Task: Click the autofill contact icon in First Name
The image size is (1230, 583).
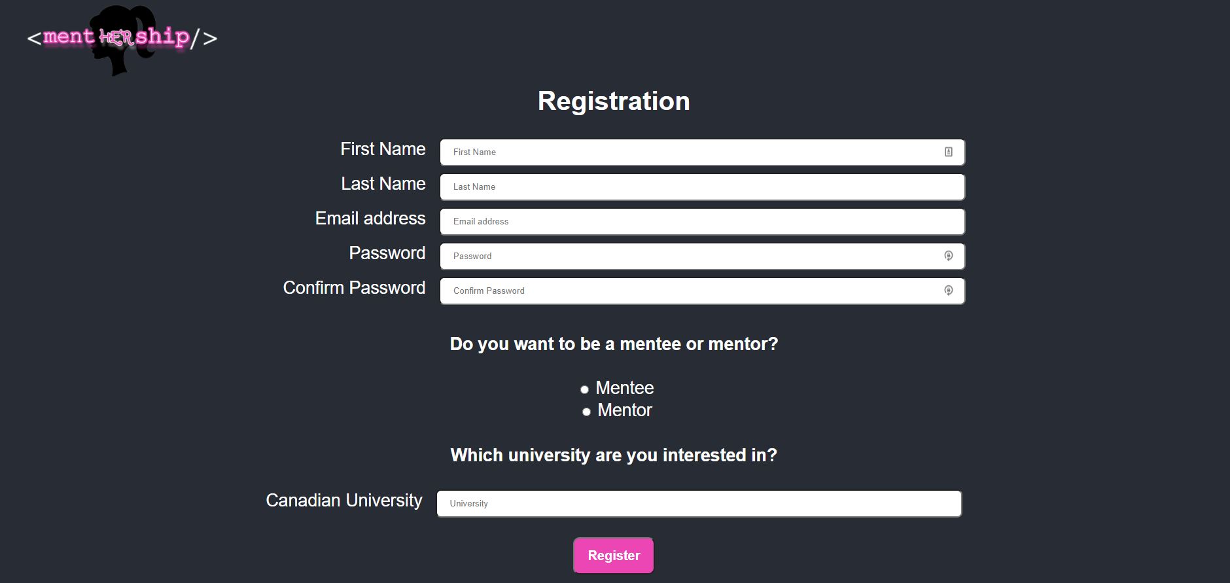Action: (x=948, y=152)
